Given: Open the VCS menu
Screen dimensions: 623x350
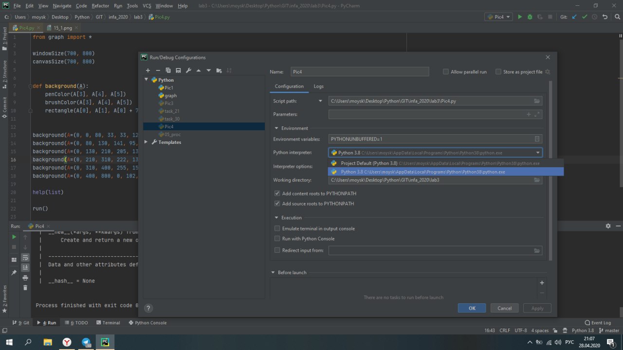Looking at the screenshot, I should [x=147, y=6].
